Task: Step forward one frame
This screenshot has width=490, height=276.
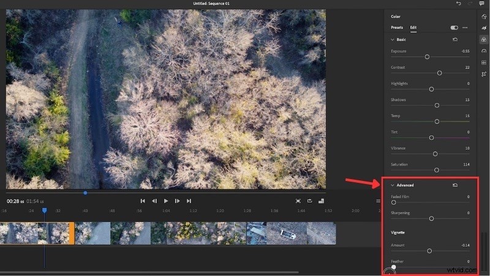Action: (x=177, y=201)
